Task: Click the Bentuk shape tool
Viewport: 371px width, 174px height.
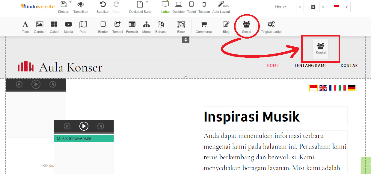Action: [103, 27]
